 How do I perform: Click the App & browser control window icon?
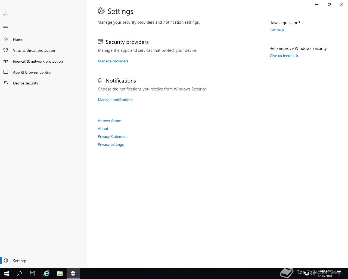(x=6, y=72)
